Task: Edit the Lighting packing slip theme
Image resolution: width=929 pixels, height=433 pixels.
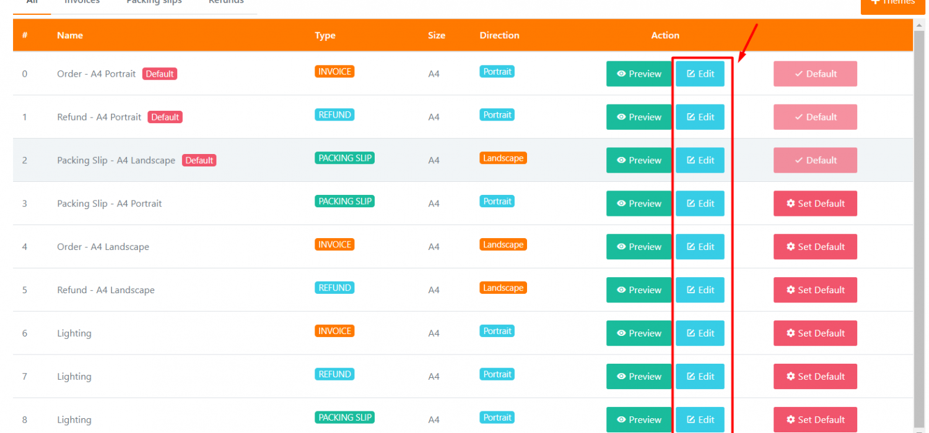Action: tap(700, 419)
